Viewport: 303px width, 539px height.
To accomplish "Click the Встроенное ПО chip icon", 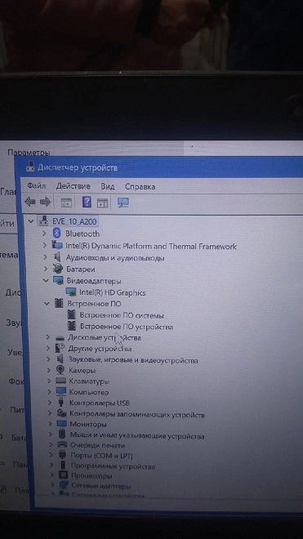I will click(x=59, y=304).
